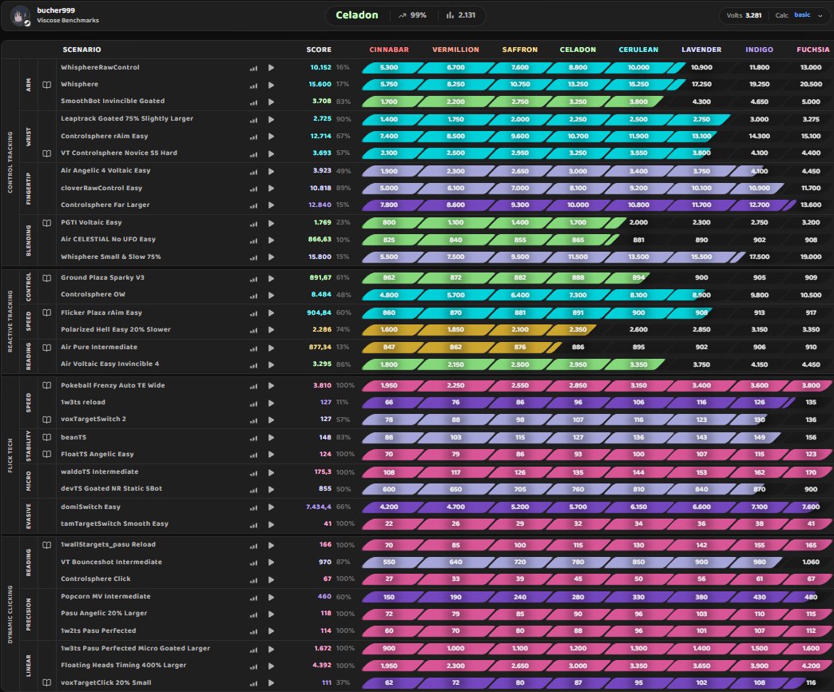
Task: Click play arrow for Controlsphere OW
Action: click(x=272, y=295)
